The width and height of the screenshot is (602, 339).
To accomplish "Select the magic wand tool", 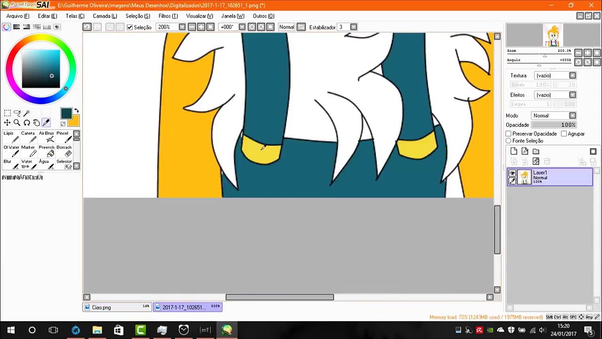I will tap(26, 113).
